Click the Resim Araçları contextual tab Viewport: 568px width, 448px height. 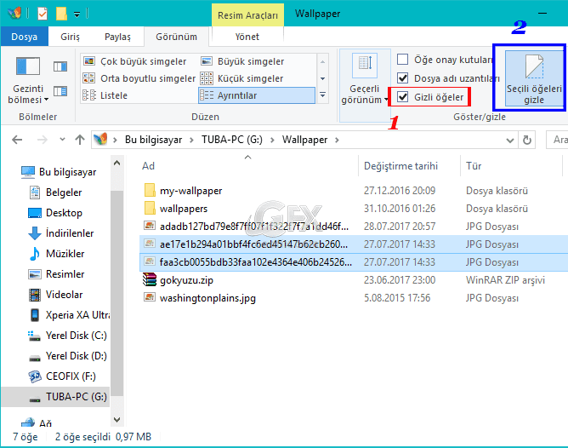point(247,15)
